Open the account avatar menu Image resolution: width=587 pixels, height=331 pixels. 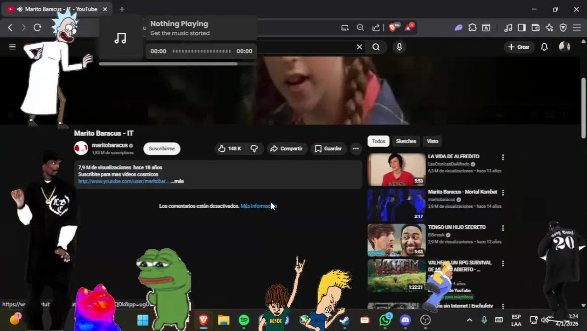[564, 47]
